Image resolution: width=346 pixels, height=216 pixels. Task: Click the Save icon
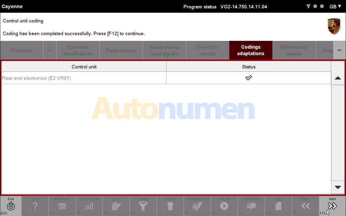[116, 206]
